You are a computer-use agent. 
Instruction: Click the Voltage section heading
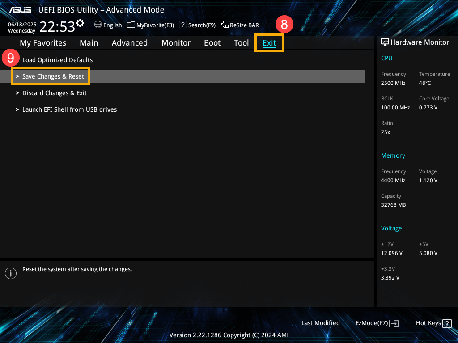(x=391, y=228)
